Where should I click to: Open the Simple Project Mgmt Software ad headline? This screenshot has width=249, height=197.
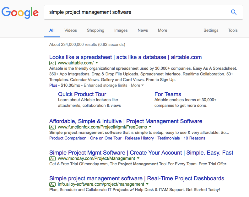141,153
